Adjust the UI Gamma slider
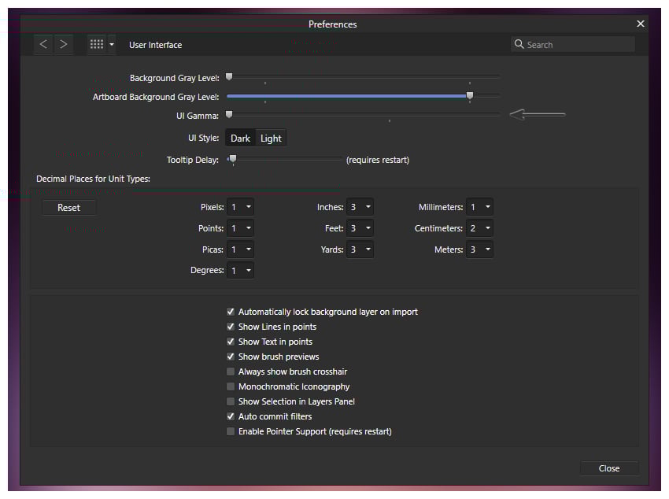This screenshot has height=499, width=669. point(229,113)
